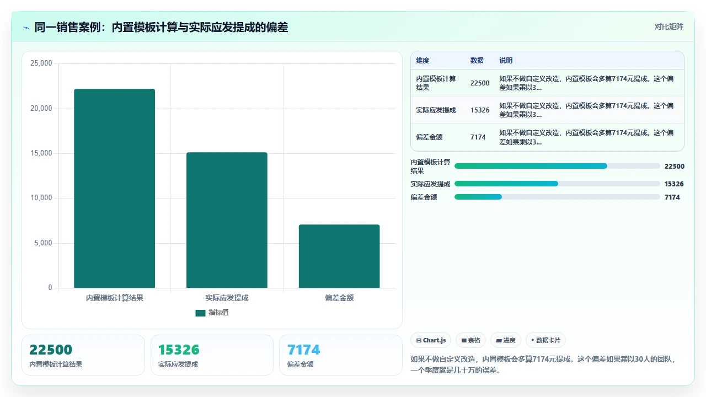This screenshot has height=397, width=706.
Task: Toggle the 指标值 legend swatch
Action: pyautogui.click(x=200, y=313)
